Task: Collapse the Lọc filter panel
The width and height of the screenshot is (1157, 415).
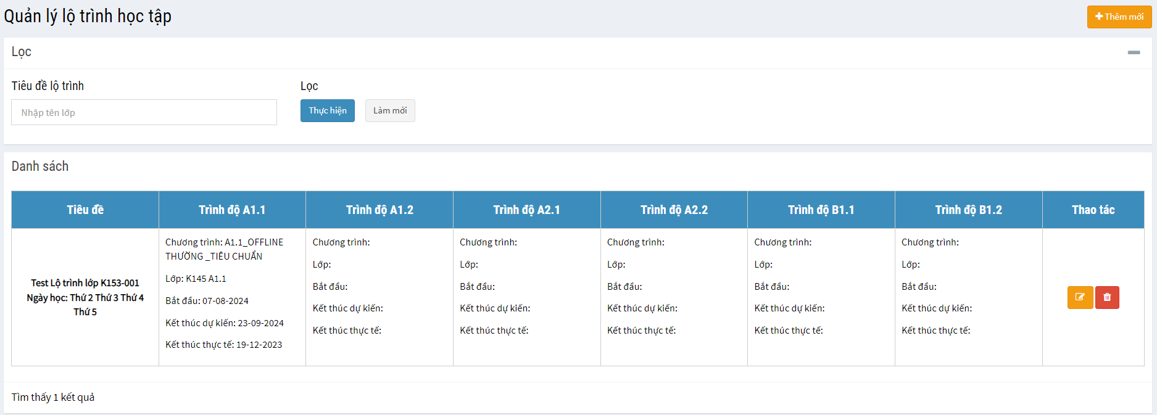Action: (x=1134, y=52)
